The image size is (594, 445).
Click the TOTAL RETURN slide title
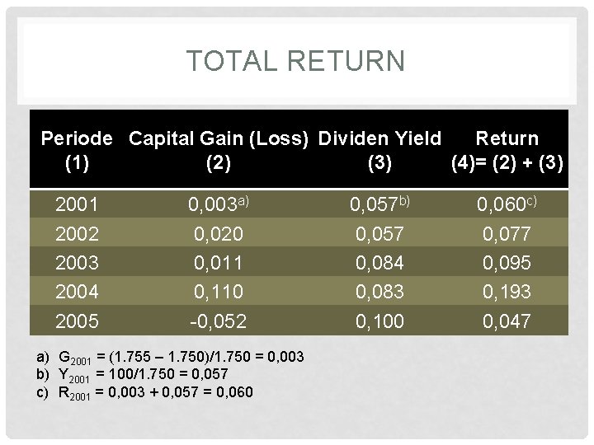296,61
